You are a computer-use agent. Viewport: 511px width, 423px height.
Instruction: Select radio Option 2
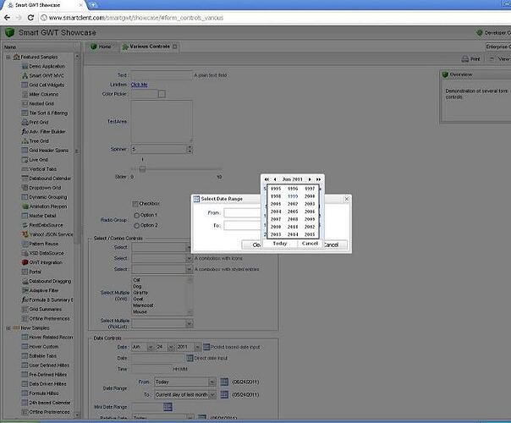point(136,226)
